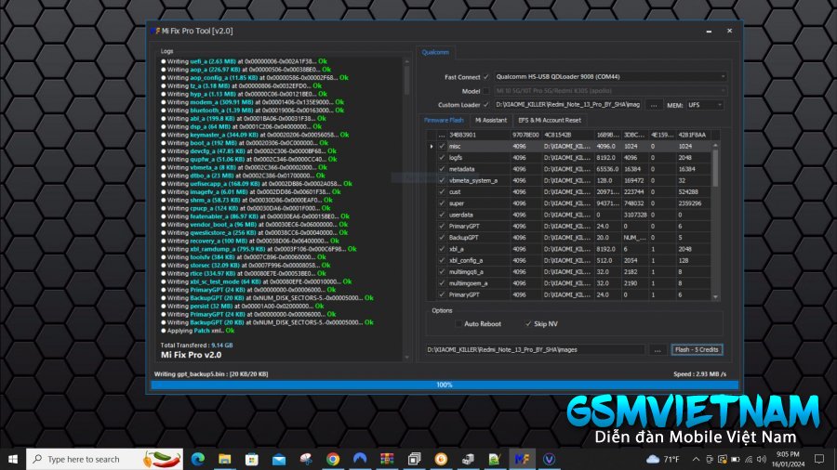Screen dimensions: 837x470
Task: Open the weather 71°F tray widget
Action: (663, 459)
